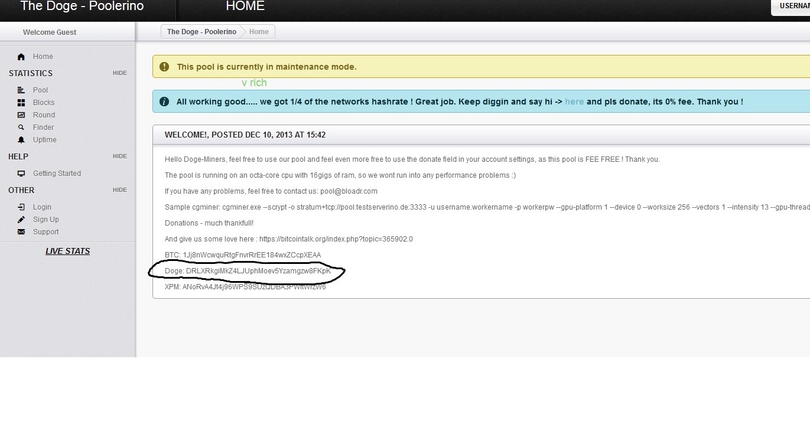The width and height of the screenshot is (810, 444).
Task: Click the STATISTICS section heading
Action: point(31,73)
